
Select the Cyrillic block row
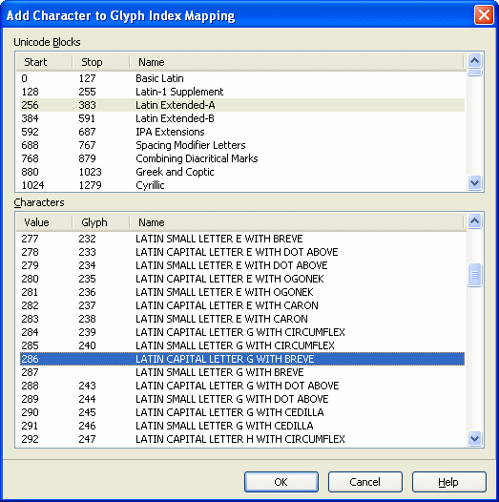pyautogui.click(x=242, y=185)
